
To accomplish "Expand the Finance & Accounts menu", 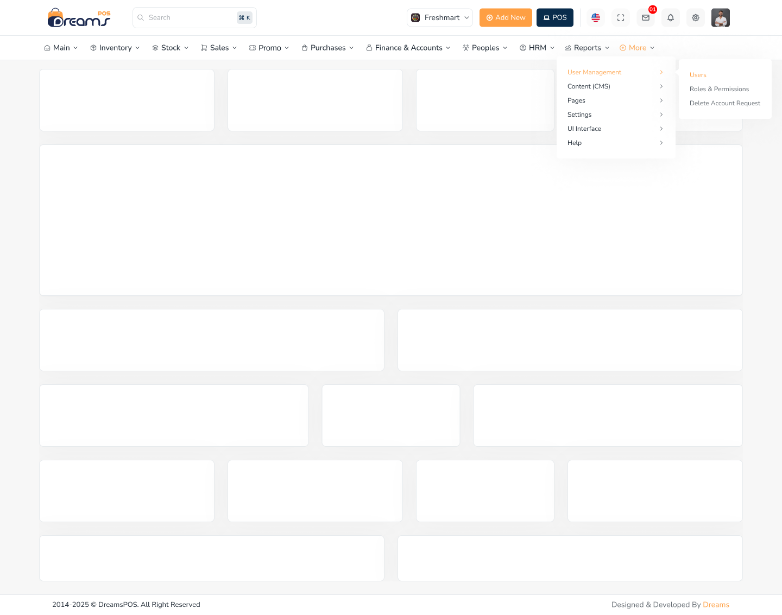I will (x=408, y=48).
